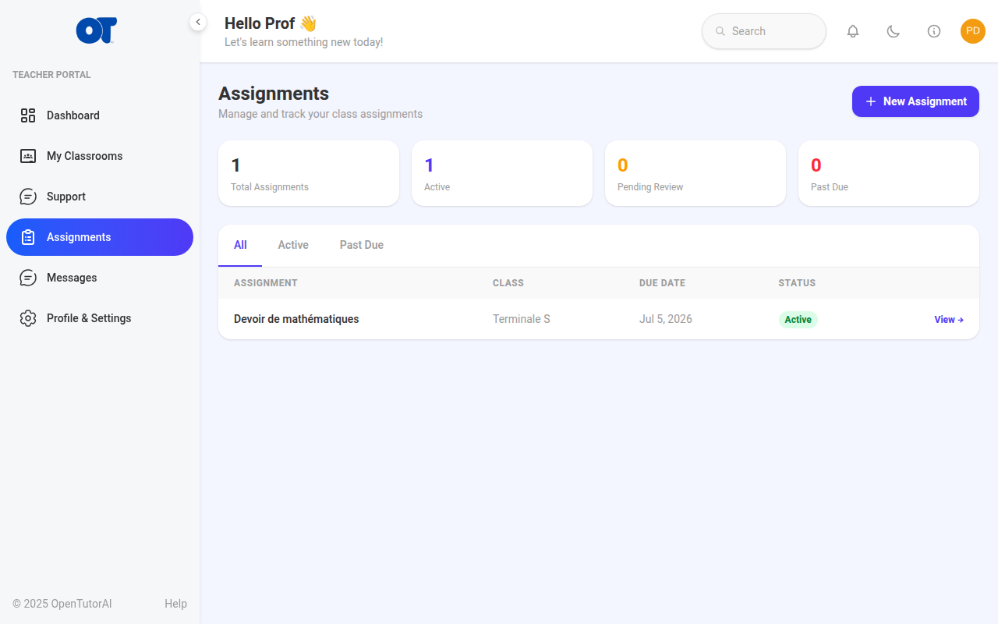Image resolution: width=998 pixels, height=624 pixels.
Task: Click the Devoir de mathématiques title
Action: click(296, 319)
